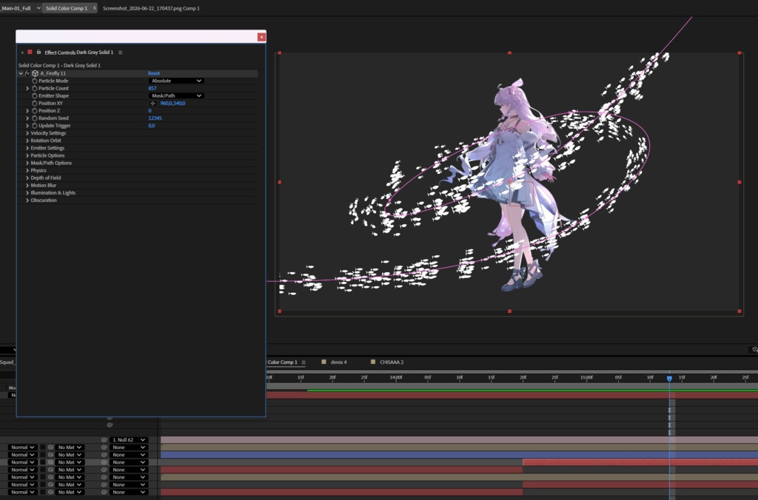Click the red label color square in Effect Controls header
This screenshot has height=500, width=758.
pos(30,52)
